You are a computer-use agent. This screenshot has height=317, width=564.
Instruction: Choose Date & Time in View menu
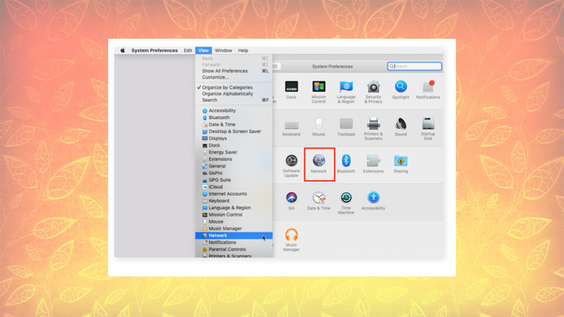[x=234, y=124]
